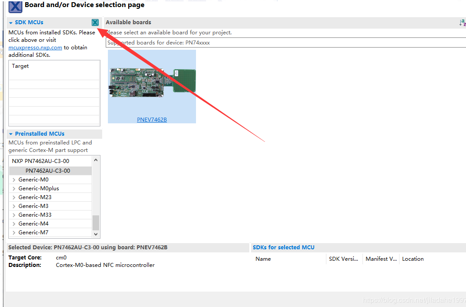The height and width of the screenshot is (307, 466).
Task: Expand the Generic-M0plus tree node
Action: [x=14, y=189]
